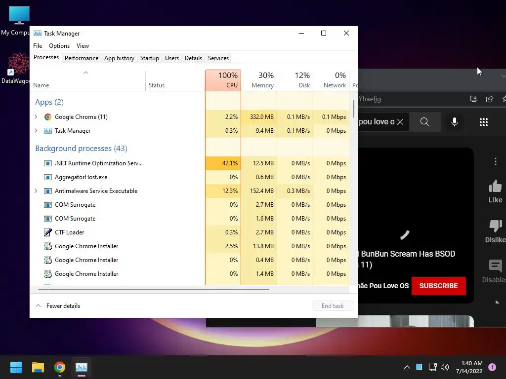The height and width of the screenshot is (379, 506).
Task: Open the YouTube apps grid icon
Action: coord(484,122)
